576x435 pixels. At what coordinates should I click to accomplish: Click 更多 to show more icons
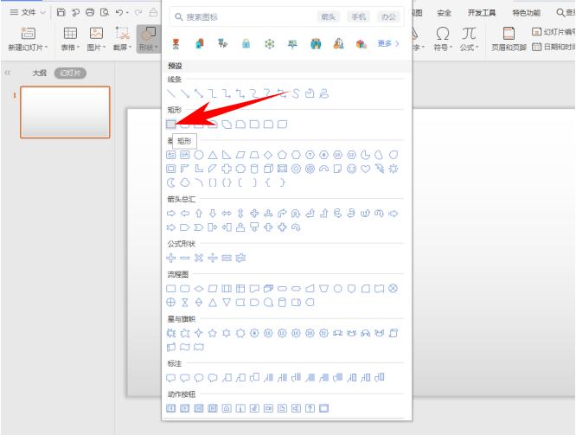389,43
